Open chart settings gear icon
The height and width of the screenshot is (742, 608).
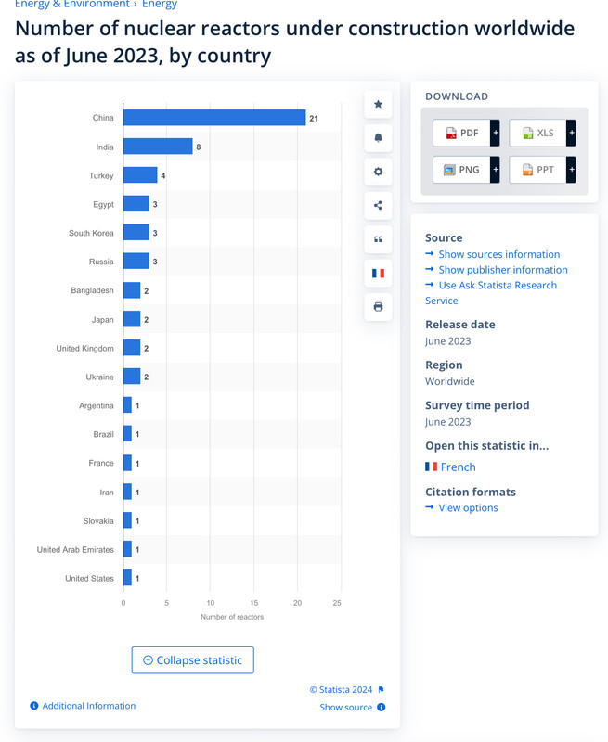click(378, 172)
